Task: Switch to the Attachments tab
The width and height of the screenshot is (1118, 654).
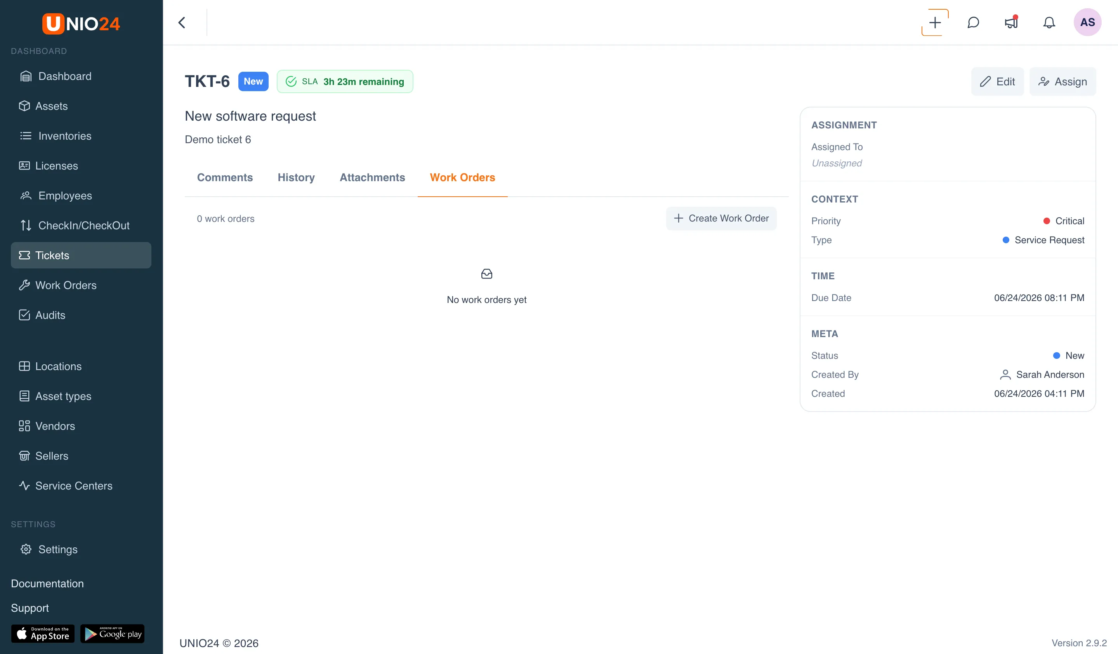Action: click(372, 177)
